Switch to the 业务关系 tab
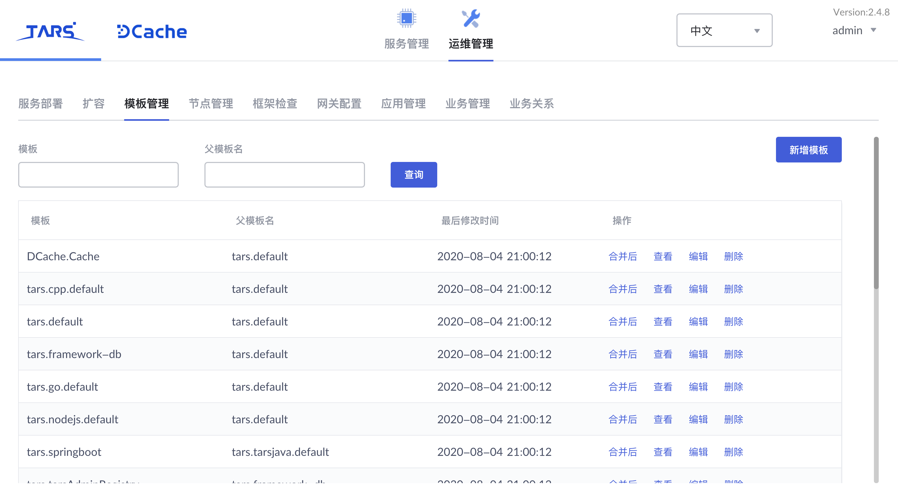This screenshot has height=489, width=898. pos(531,103)
